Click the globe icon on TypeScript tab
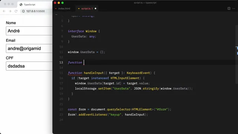238x134 pixels. click(x=21, y=4)
